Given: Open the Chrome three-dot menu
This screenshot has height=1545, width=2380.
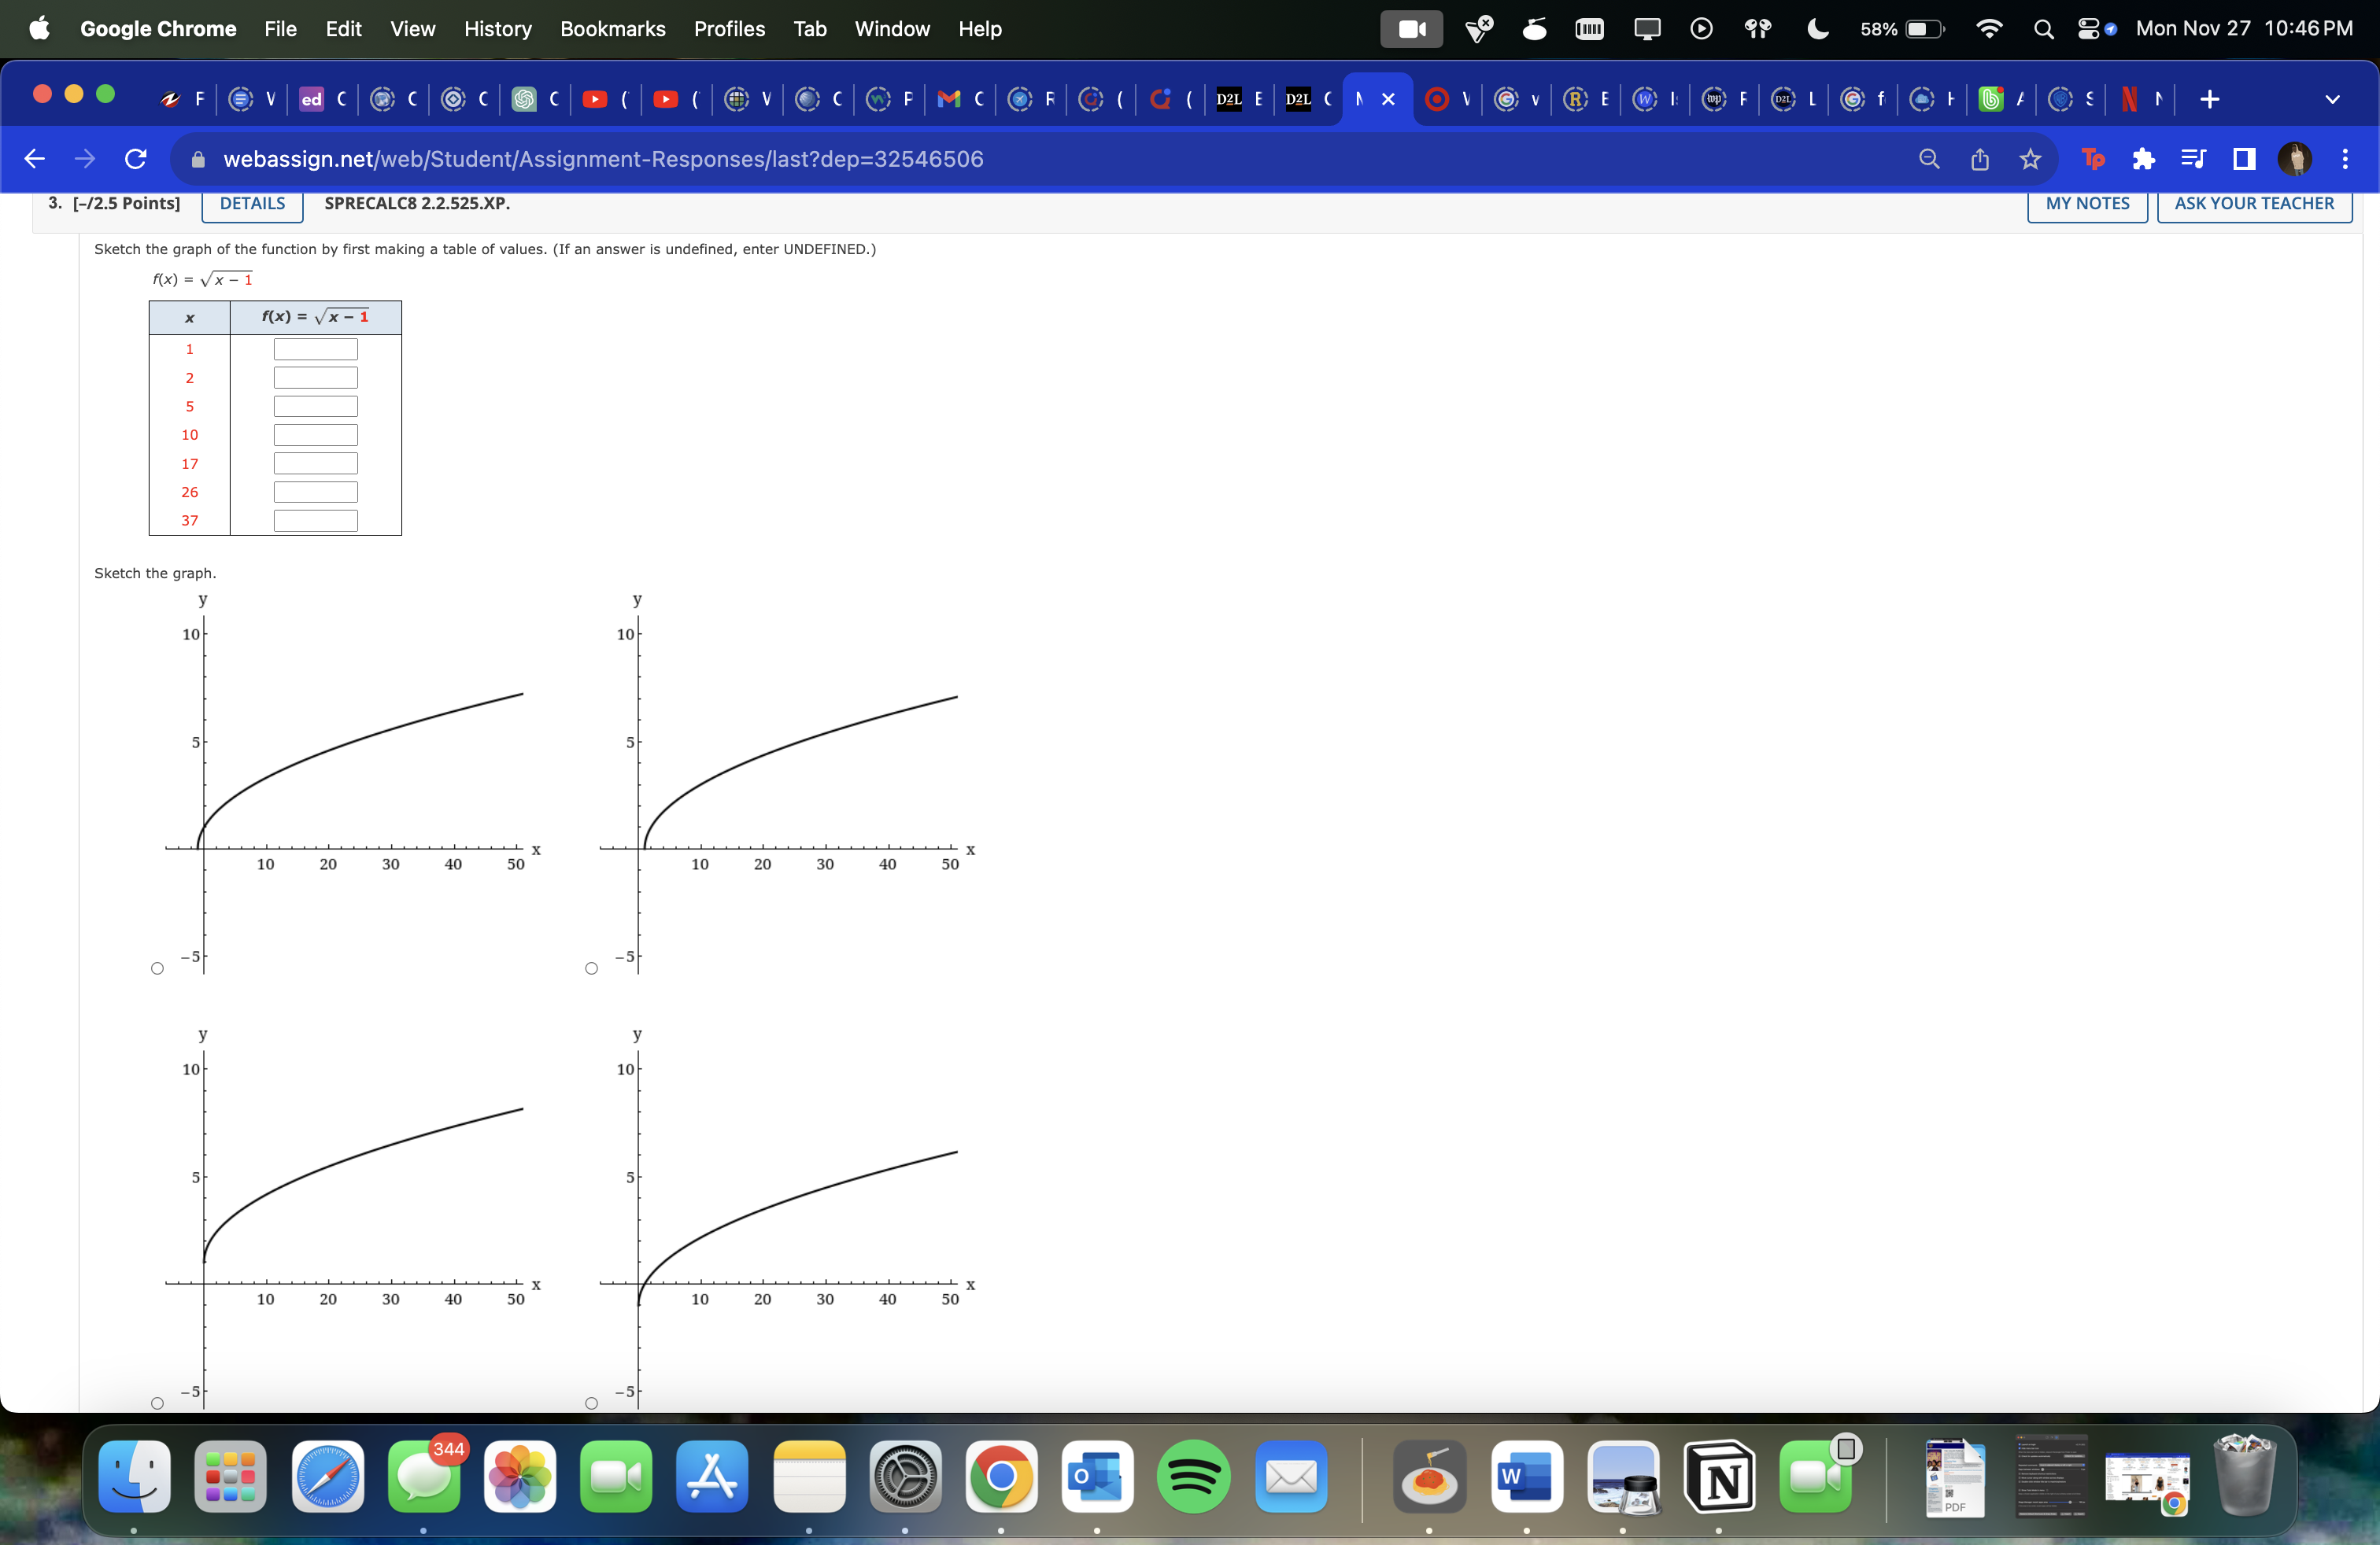Looking at the screenshot, I should pos(2345,159).
